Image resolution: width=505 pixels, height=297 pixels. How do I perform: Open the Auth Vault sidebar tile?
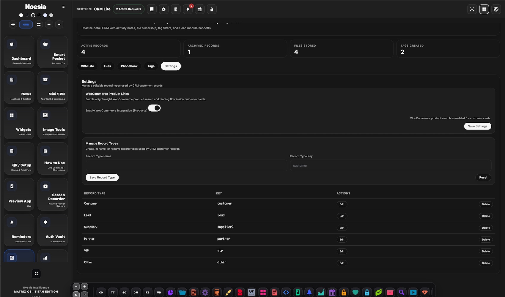pos(53,230)
